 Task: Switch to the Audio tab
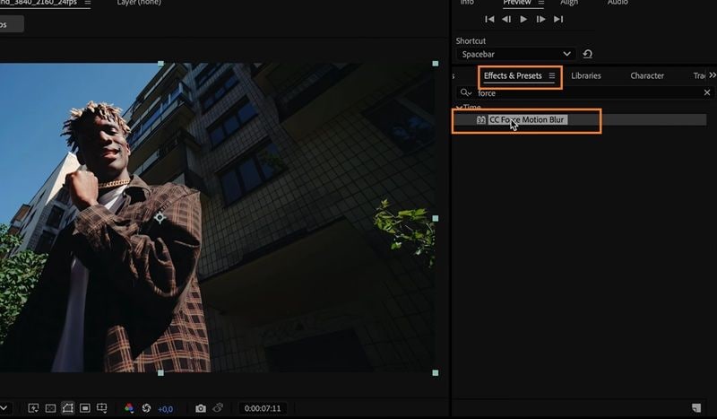[x=618, y=3]
